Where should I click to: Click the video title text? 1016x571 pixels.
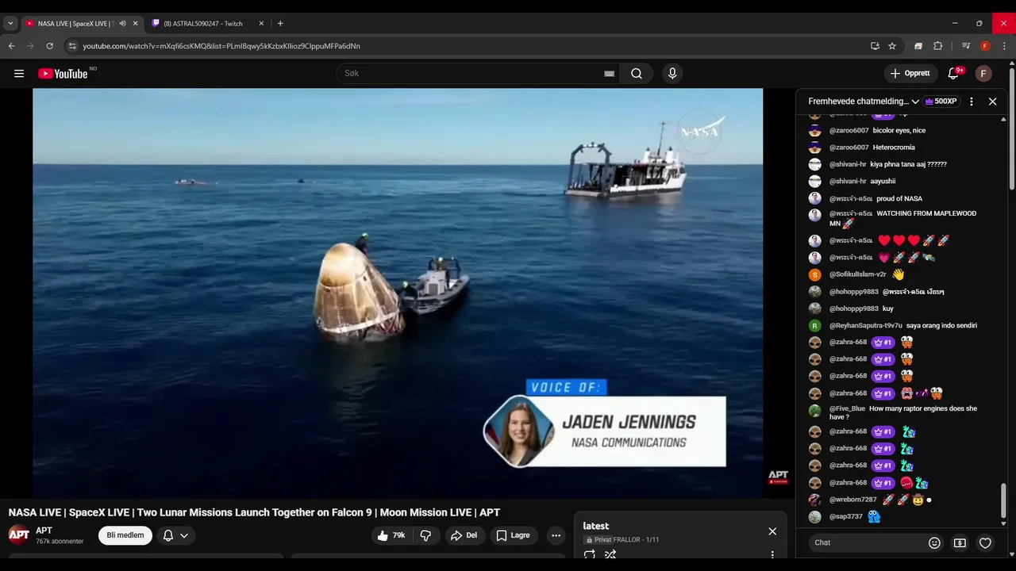254,512
